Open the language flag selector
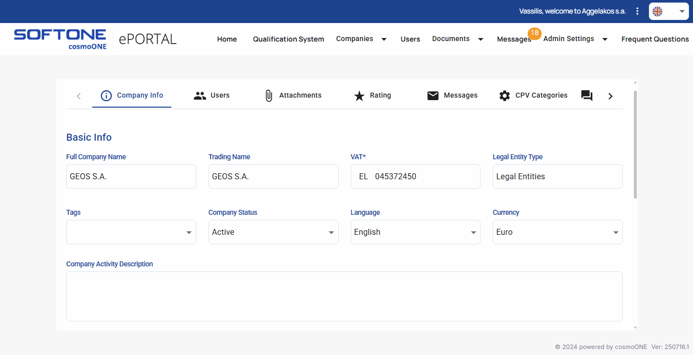 [x=668, y=11]
